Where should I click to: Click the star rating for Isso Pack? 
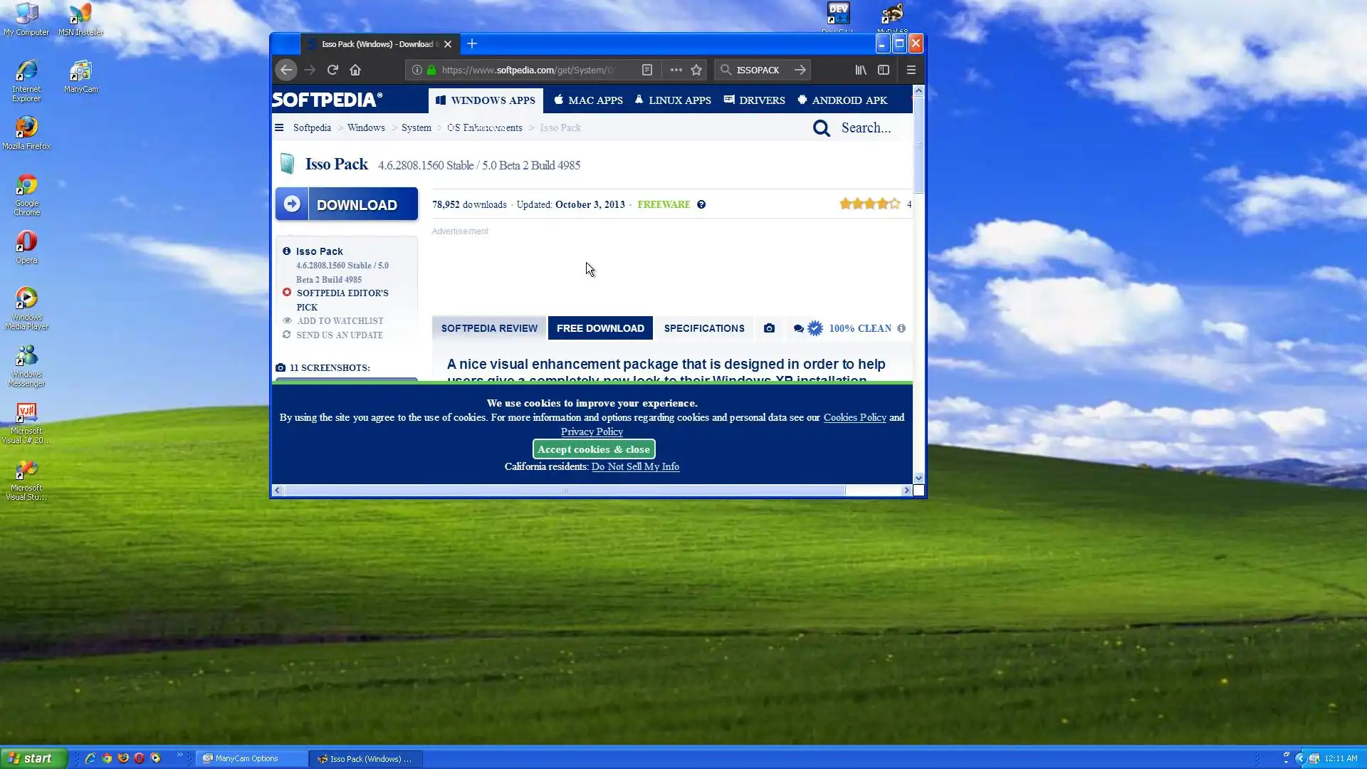coord(869,204)
